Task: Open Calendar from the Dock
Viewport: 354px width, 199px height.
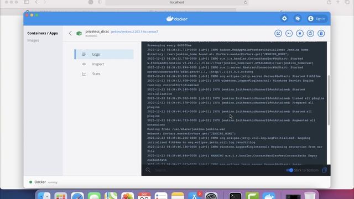Action: (x=144, y=196)
